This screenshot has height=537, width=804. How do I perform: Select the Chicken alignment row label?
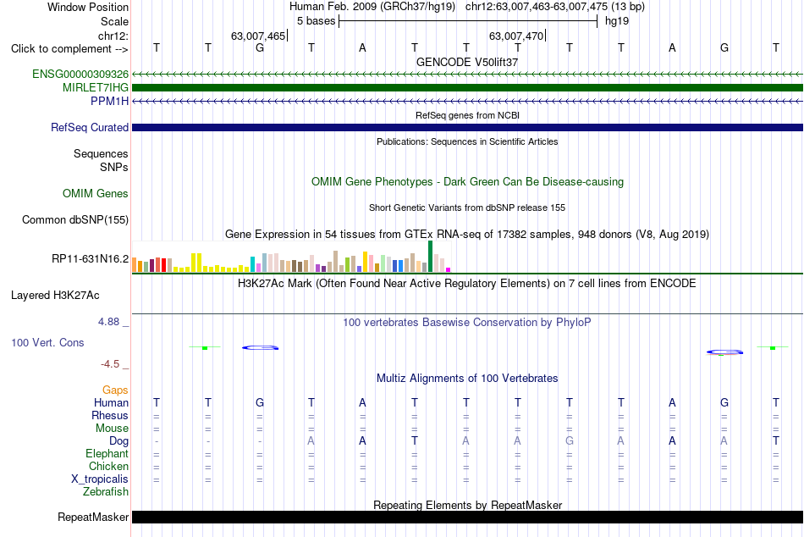coord(108,466)
